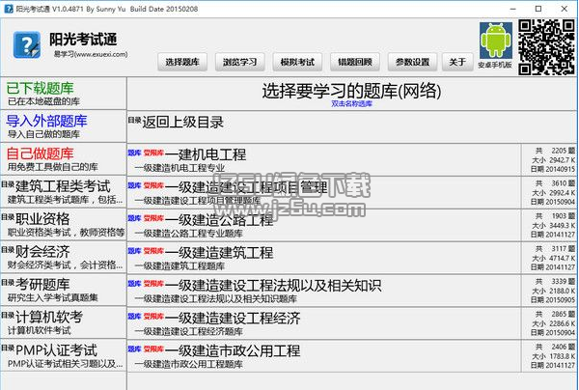Select the 一建机电工程 question bank
This screenshot has width=579, height=390.
click(324, 159)
